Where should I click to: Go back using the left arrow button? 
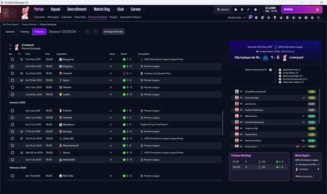pos(6,13)
